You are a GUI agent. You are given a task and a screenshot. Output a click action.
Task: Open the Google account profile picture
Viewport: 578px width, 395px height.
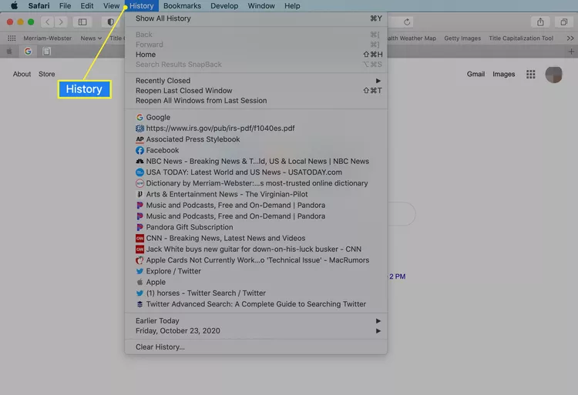coord(553,75)
